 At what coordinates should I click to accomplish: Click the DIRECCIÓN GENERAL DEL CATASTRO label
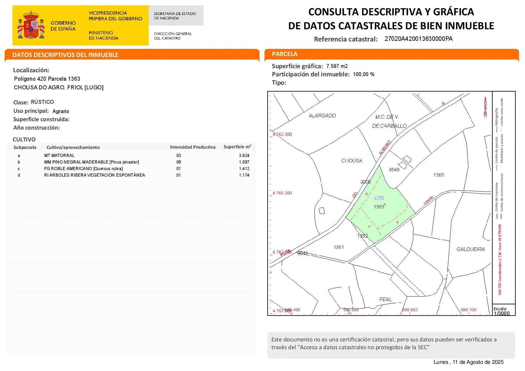173,36
